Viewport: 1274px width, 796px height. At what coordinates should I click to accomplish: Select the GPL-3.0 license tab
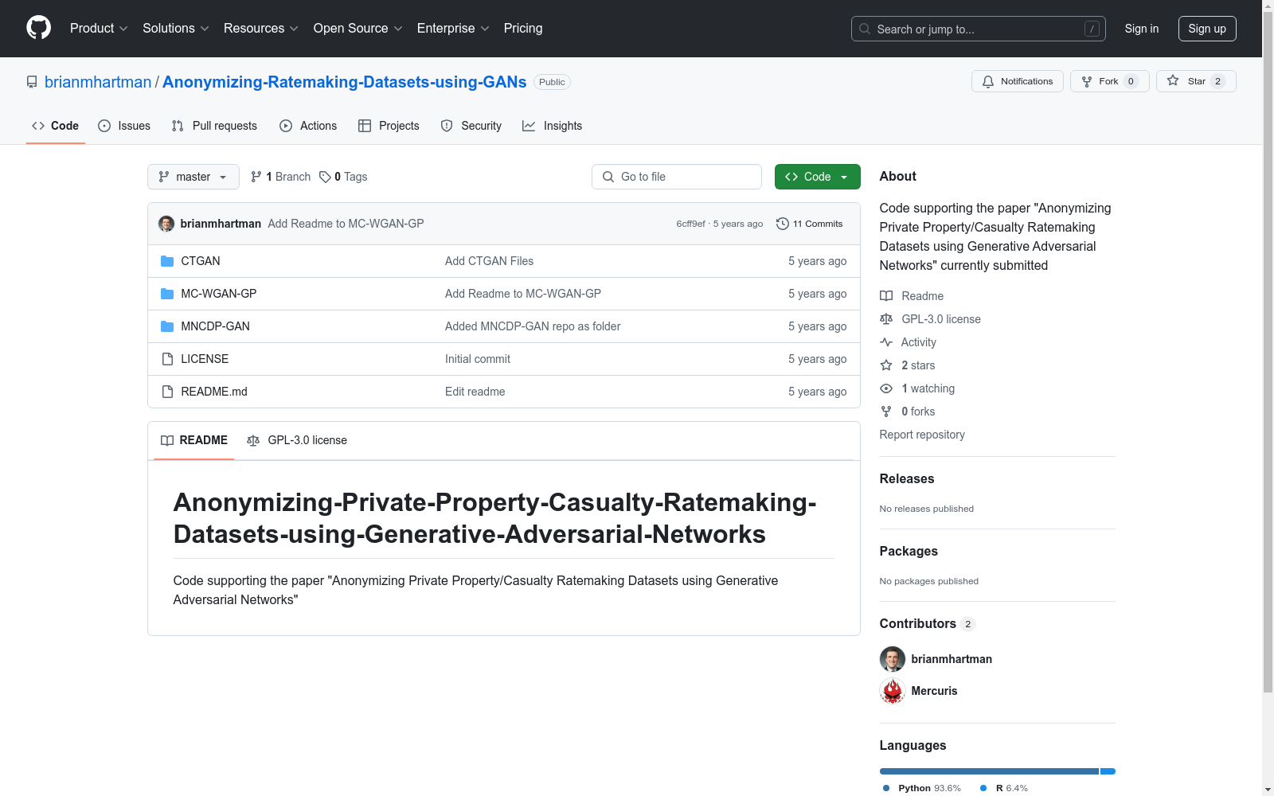click(x=297, y=440)
